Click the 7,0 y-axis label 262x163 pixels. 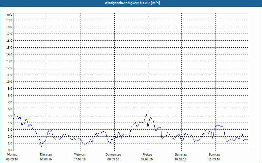pos(9,102)
